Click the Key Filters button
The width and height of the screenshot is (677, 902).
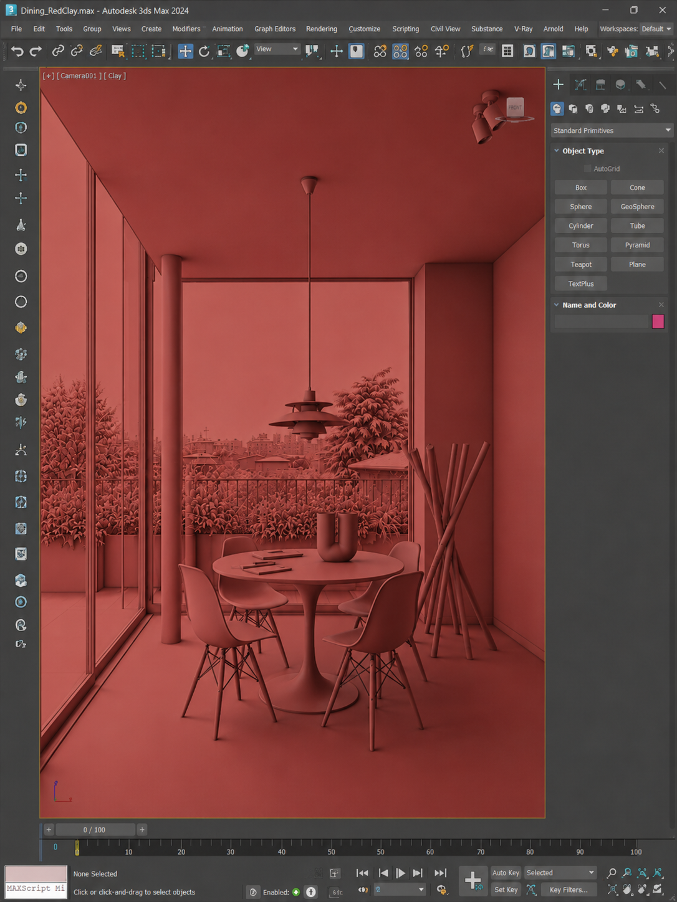tap(569, 890)
